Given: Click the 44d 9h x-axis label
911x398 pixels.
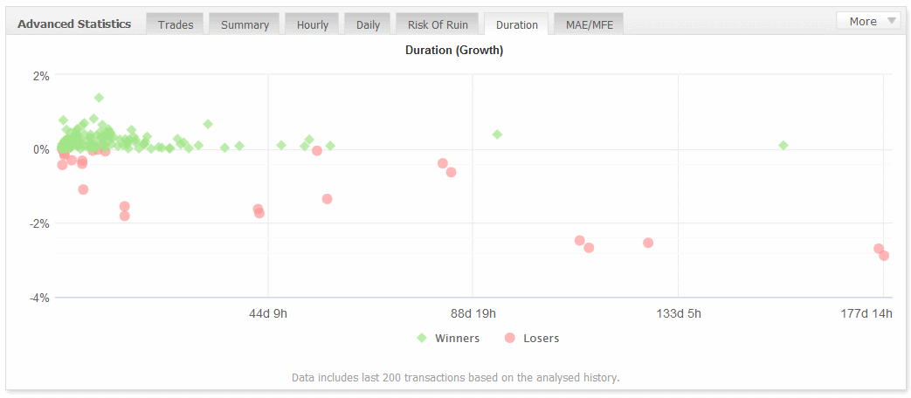Looking at the screenshot, I should (268, 314).
